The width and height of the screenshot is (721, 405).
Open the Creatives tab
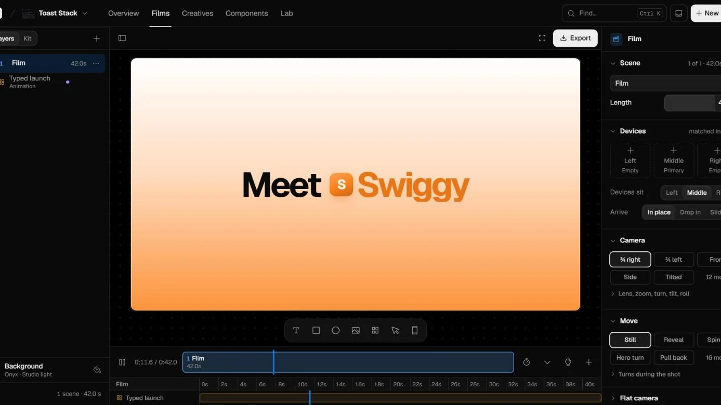(x=198, y=14)
